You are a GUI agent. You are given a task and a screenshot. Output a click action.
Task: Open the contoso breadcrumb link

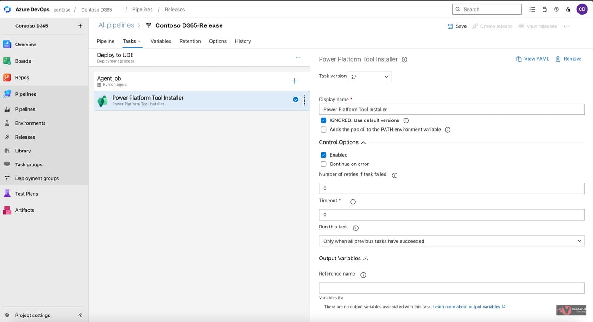[62, 9]
